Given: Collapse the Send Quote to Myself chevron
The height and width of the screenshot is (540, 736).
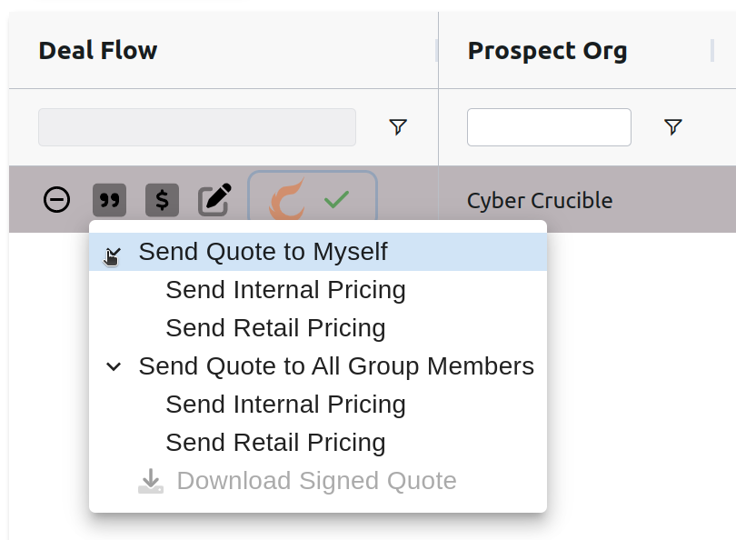Looking at the screenshot, I should point(114,253).
